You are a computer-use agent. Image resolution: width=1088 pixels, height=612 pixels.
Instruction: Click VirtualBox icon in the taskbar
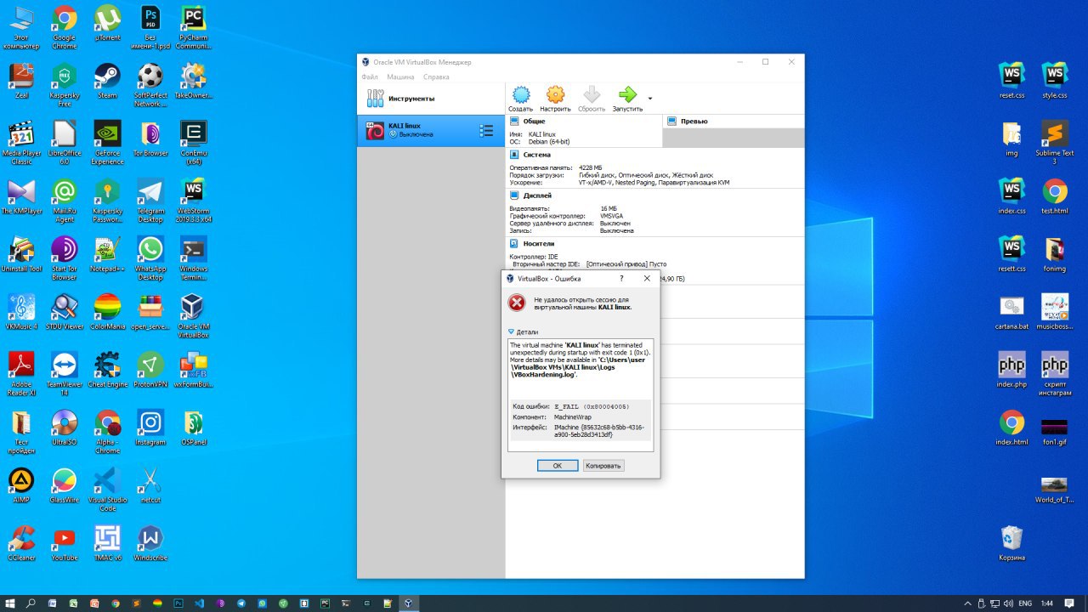point(408,603)
